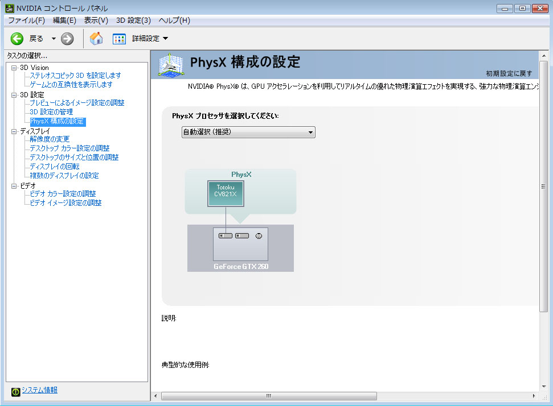The image size is (553, 406).
Task: Collapse the 3D Vision tree node
Action: point(14,68)
